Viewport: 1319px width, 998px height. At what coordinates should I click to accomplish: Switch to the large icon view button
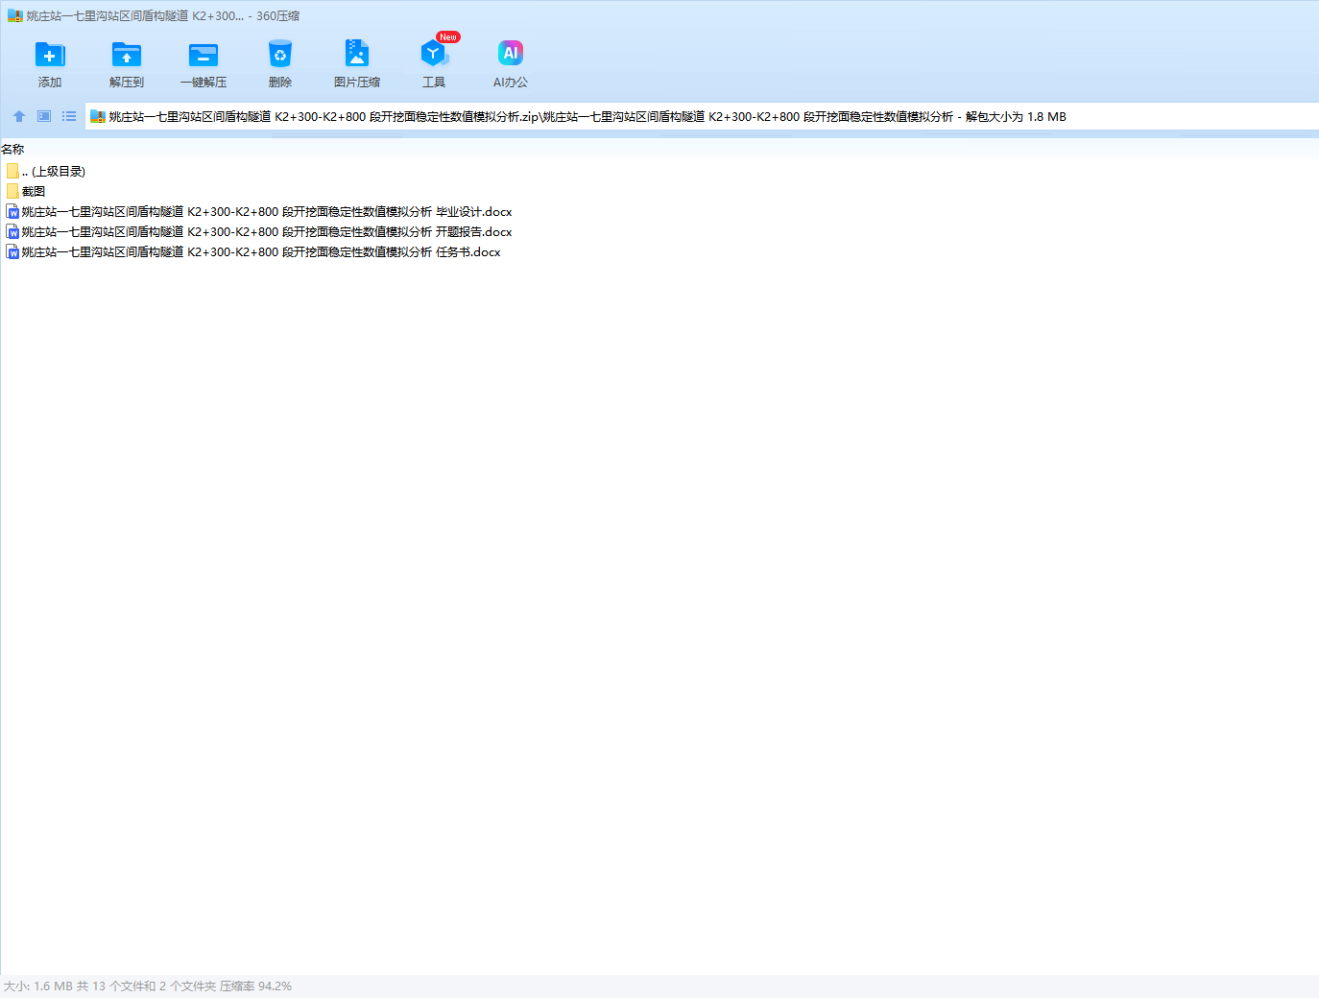(44, 116)
